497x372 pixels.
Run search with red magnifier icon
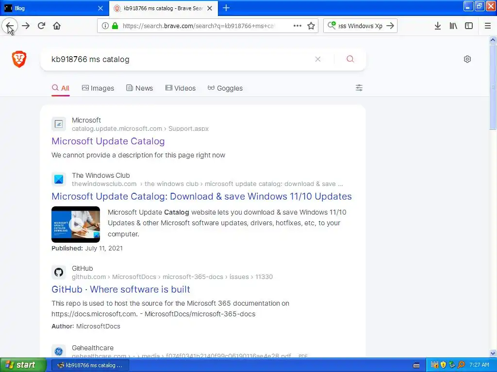tap(350, 59)
